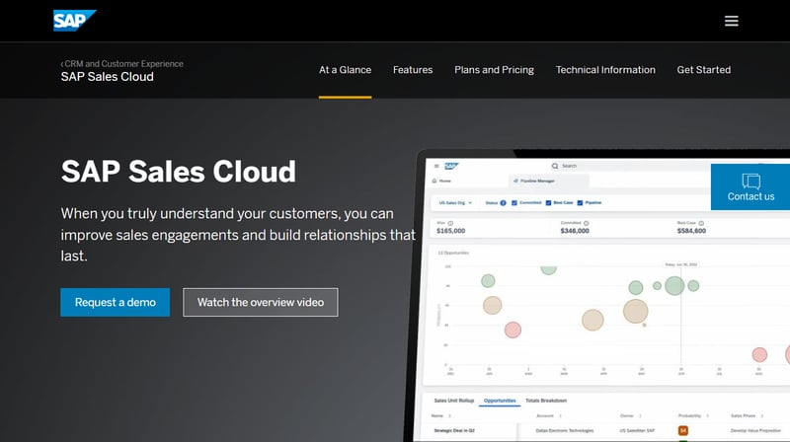Click the today date marker on chart
The image size is (790, 442).
tap(680, 264)
